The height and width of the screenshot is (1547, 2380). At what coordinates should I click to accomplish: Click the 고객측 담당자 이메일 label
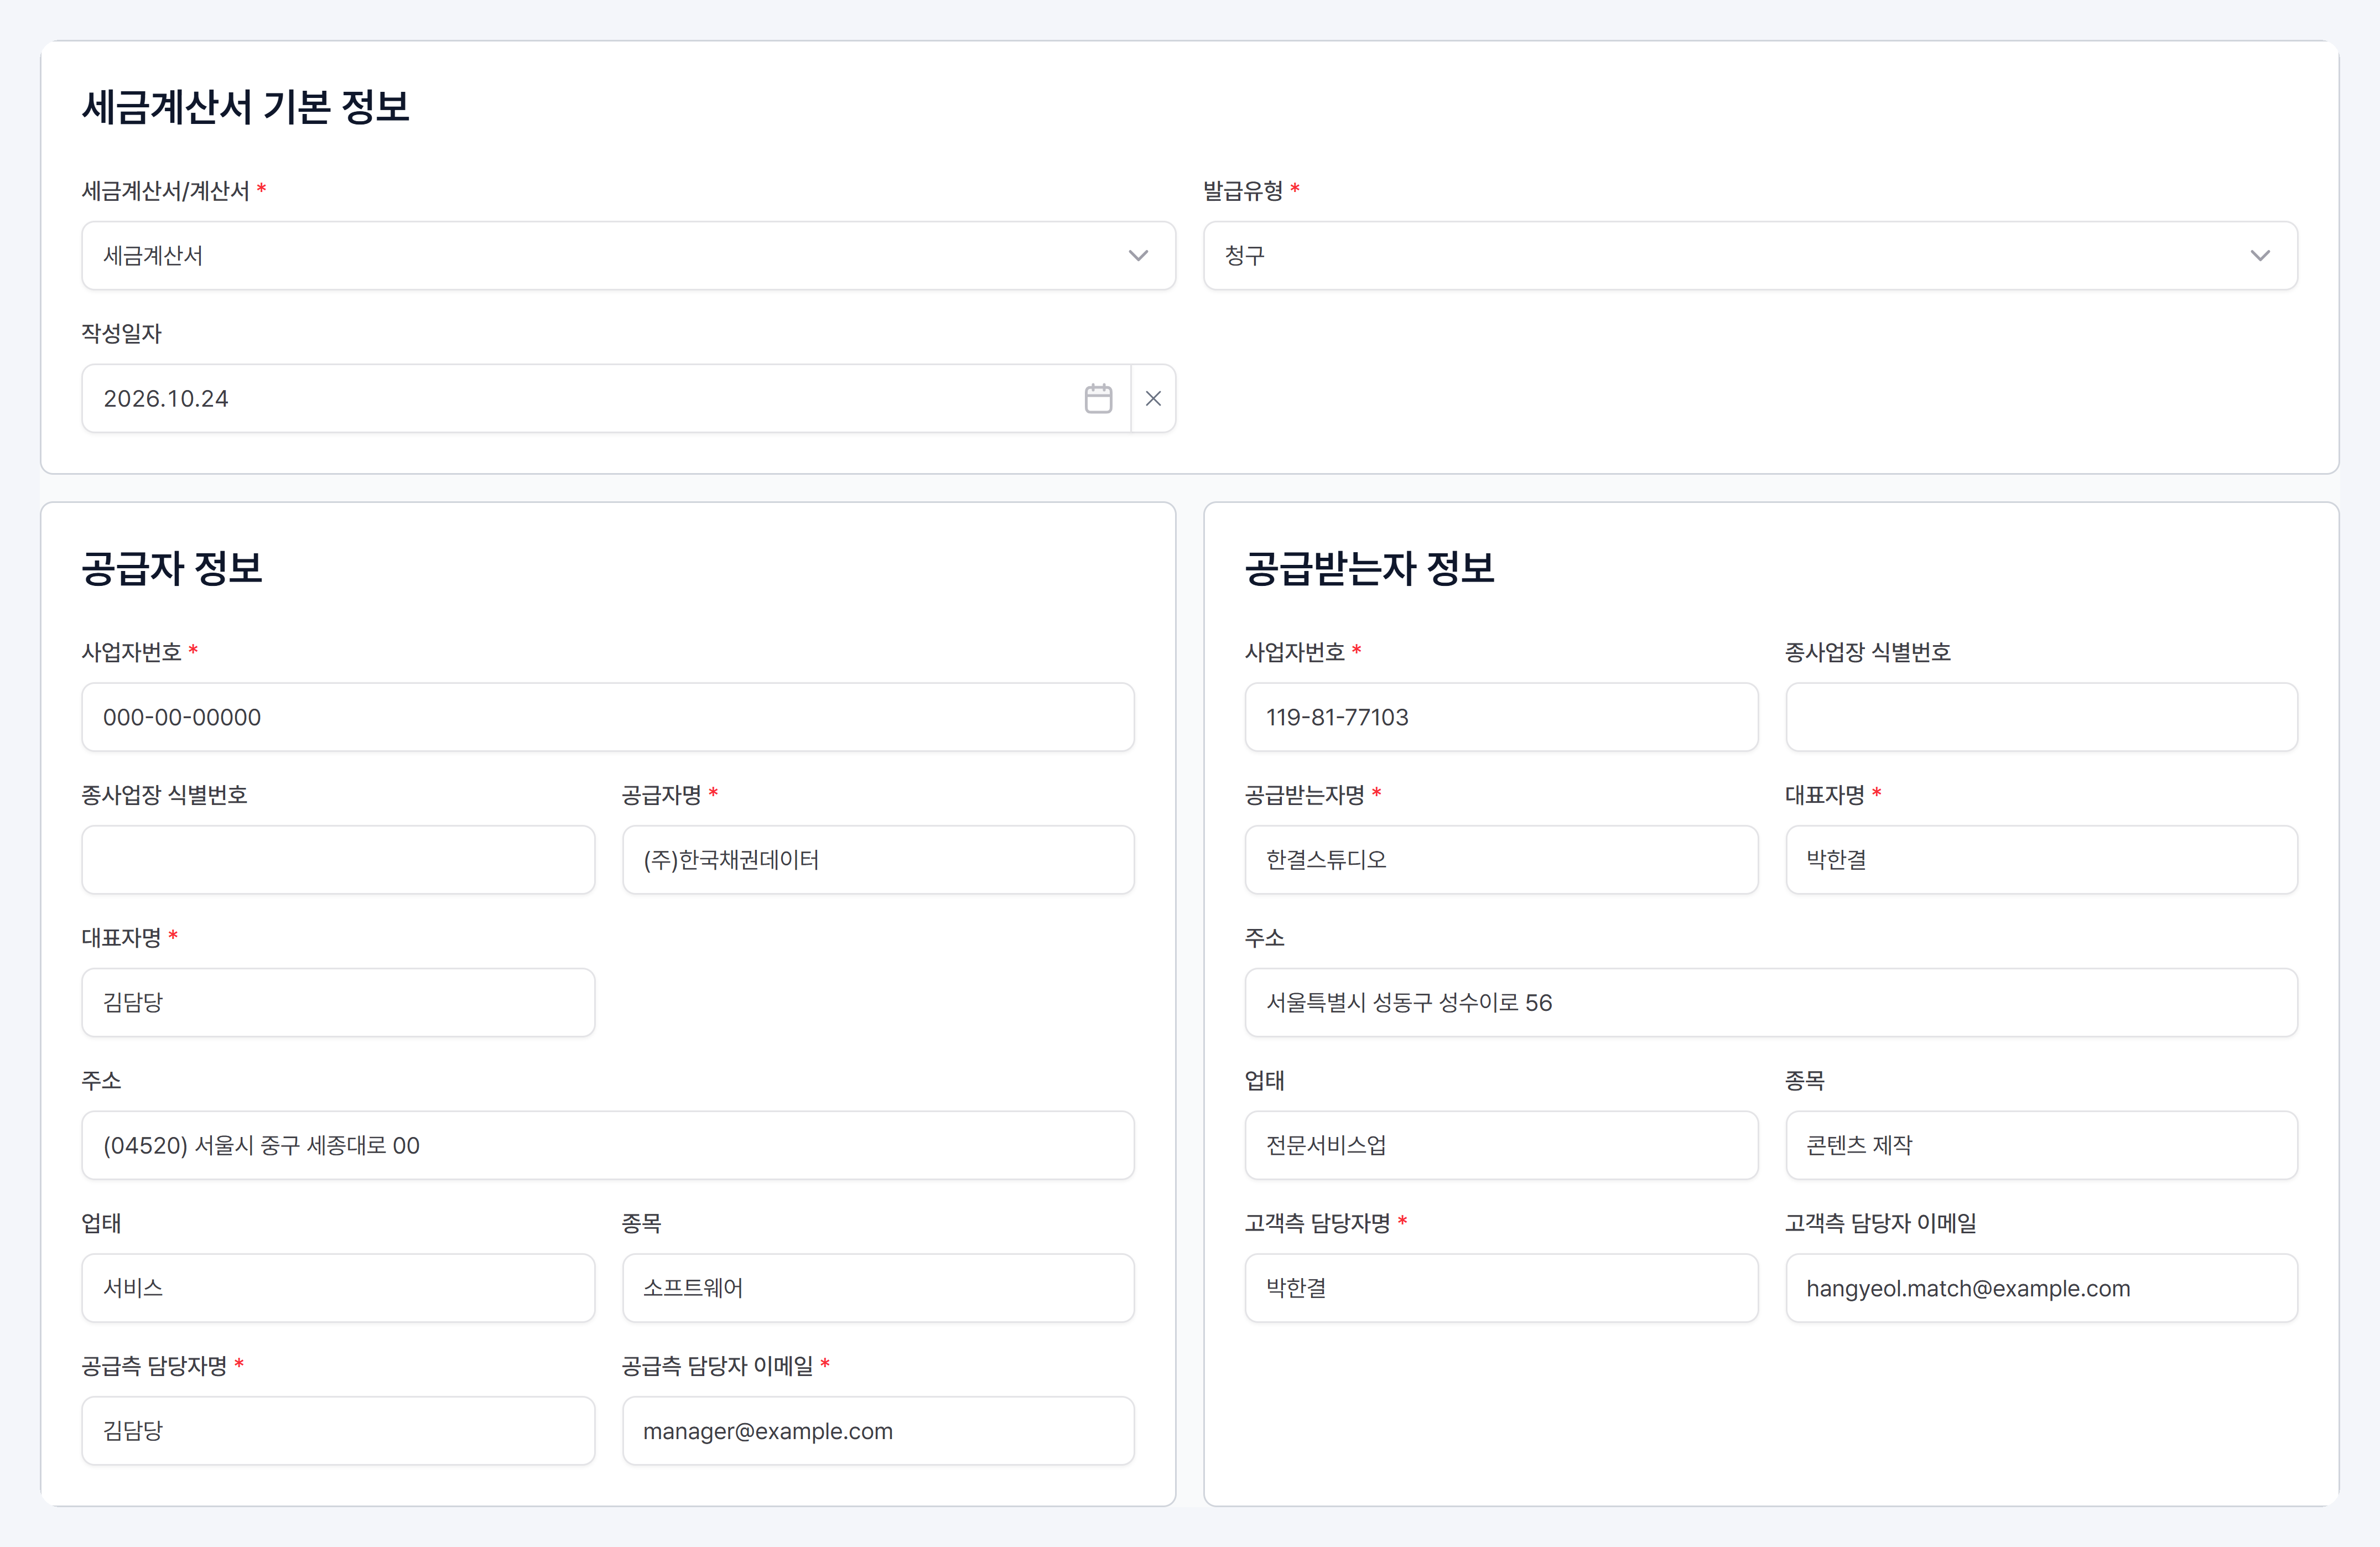[x=1880, y=1223]
